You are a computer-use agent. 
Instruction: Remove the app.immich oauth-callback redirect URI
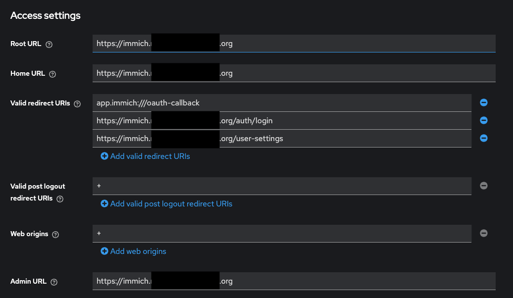coord(484,102)
